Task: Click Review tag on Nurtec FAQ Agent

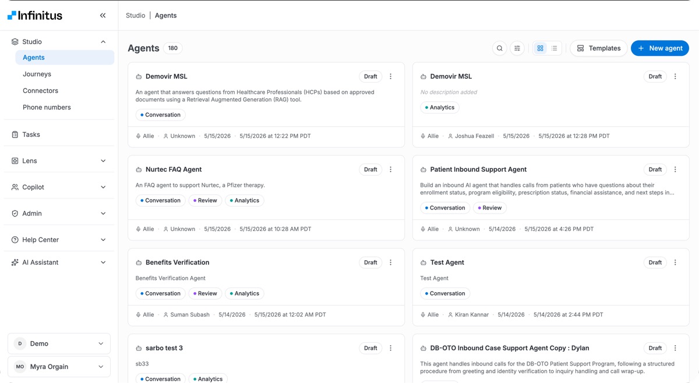Action: (x=205, y=200)
